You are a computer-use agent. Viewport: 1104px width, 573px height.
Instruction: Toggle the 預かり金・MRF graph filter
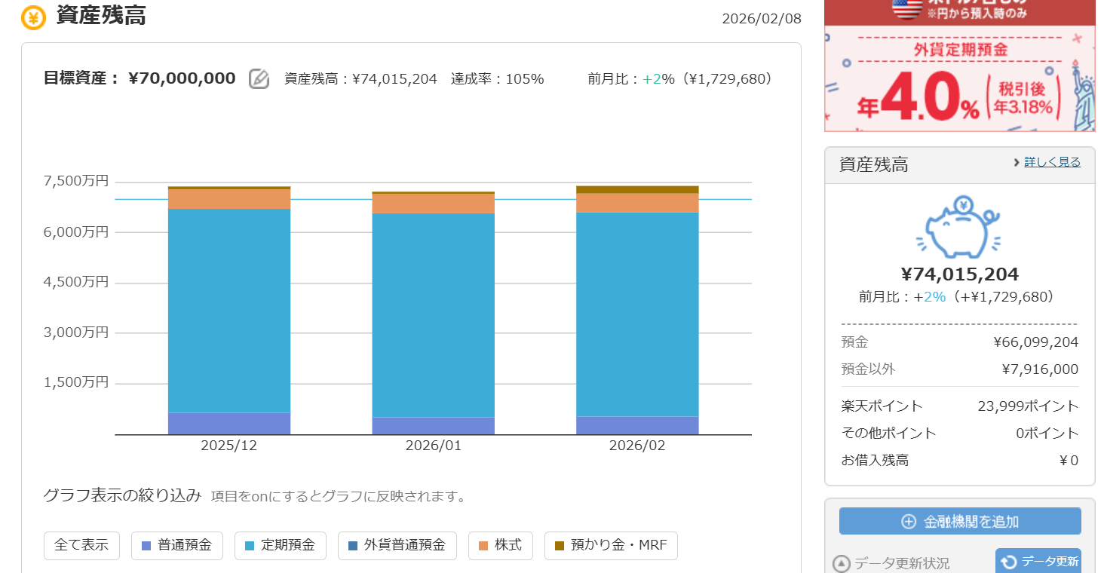[611, 545]
